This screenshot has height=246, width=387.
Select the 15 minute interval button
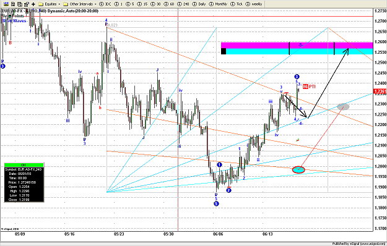click(142, 4)
